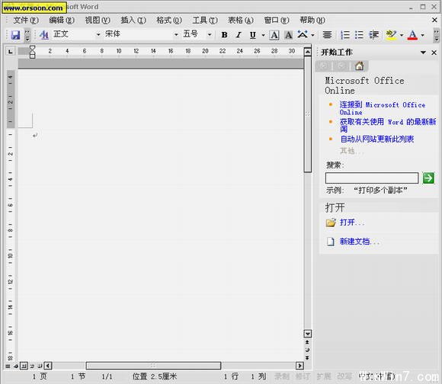Expand the font size dropdown (五号)
Screen dimensions: 442x384
210,34
